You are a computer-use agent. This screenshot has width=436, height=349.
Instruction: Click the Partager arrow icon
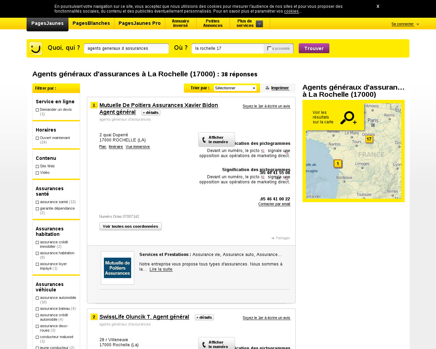[x=273, y=238]
